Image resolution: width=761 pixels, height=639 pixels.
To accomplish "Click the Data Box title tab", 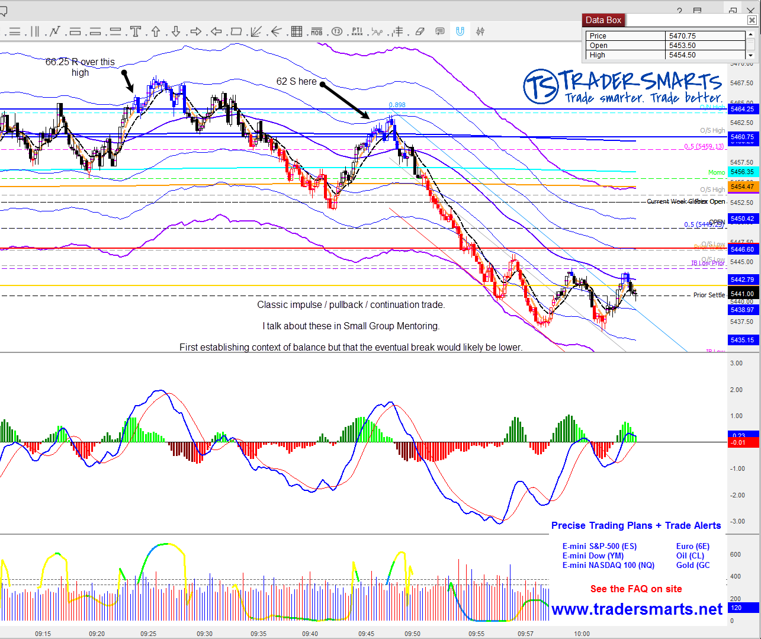I will [603, 20].
